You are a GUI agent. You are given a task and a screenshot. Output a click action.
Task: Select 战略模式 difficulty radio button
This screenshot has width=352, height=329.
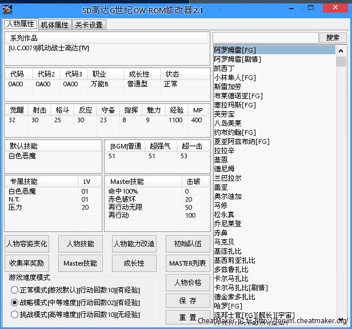coord(15,303)
